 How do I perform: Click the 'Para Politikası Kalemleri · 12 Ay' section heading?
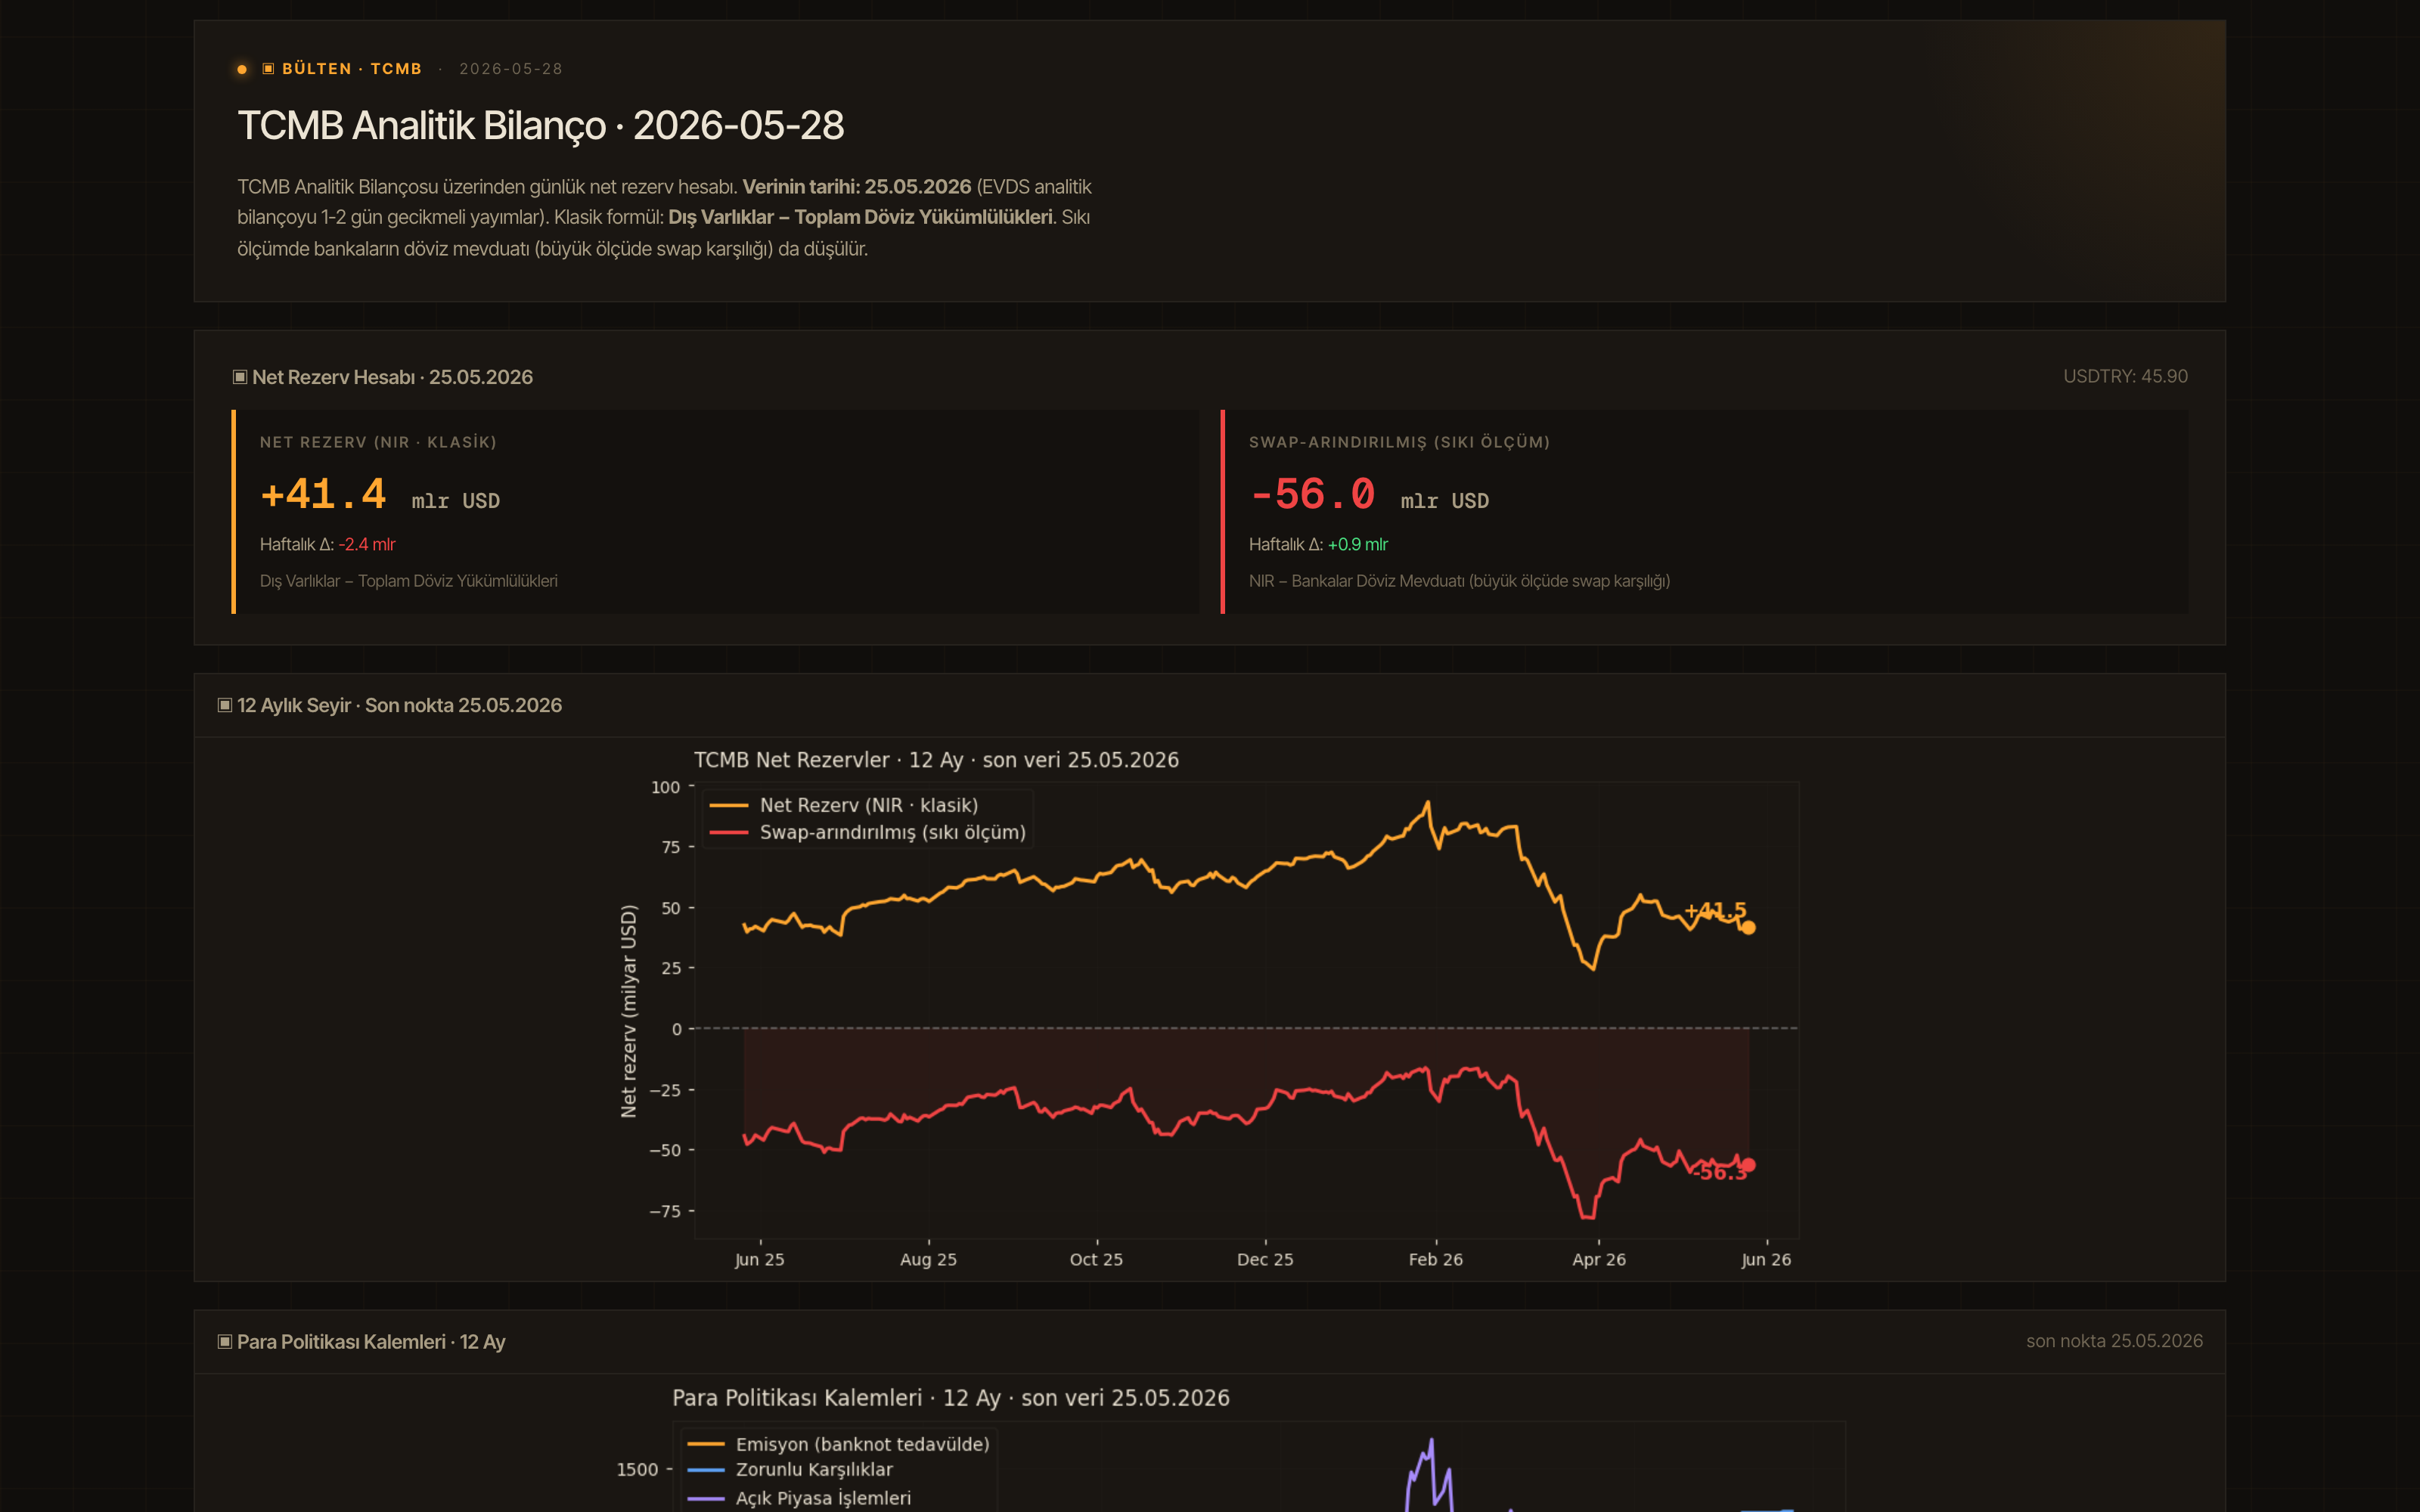click(371, 1341)
